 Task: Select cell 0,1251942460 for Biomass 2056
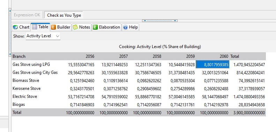tap(82, 81)
